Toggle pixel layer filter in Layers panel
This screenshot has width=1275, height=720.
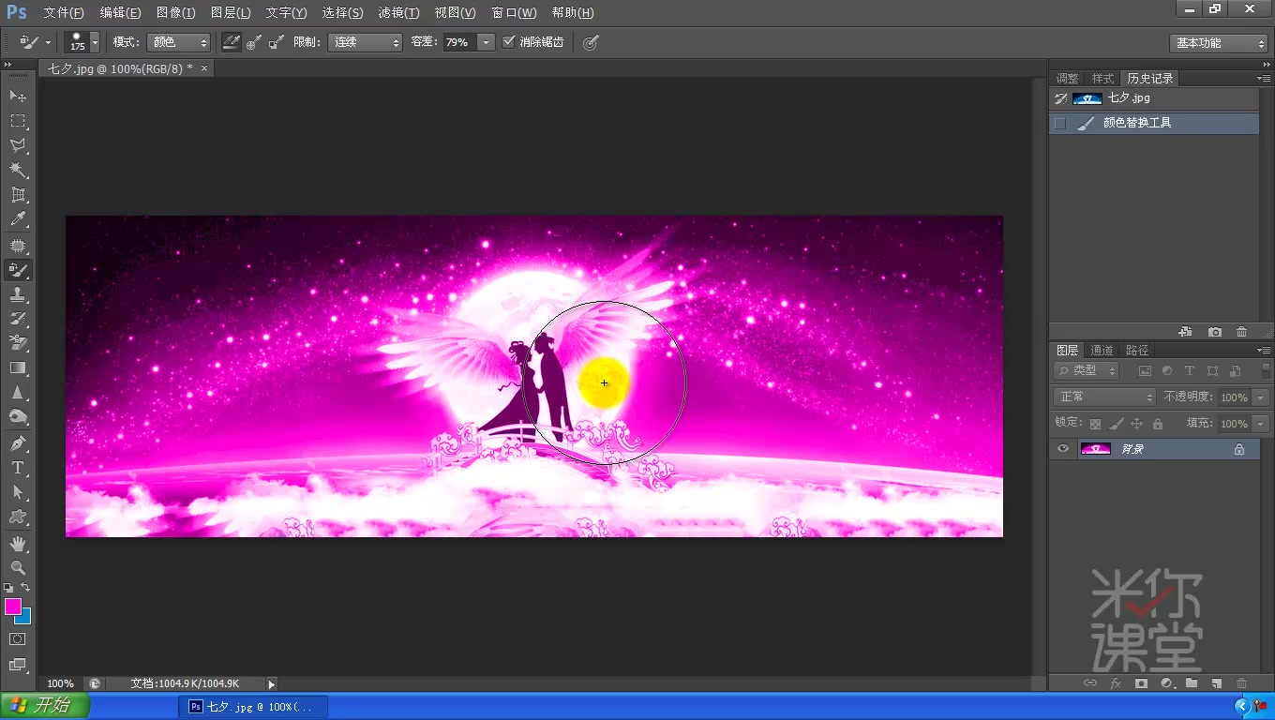(x=1145, y=371)
